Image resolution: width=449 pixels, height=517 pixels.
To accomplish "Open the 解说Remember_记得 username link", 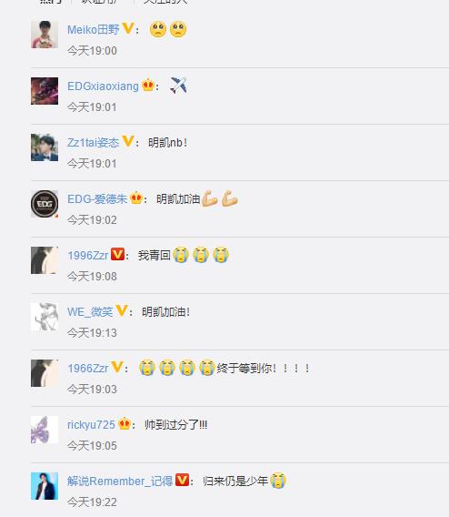I will [120, 482].
